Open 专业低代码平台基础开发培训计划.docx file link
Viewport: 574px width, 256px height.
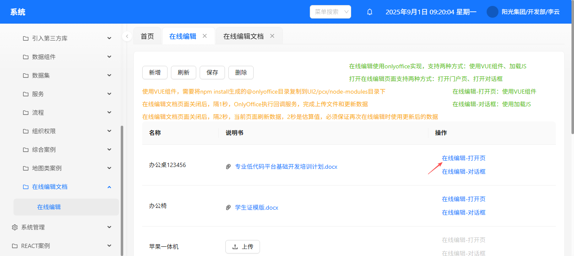tap(286, 167)
